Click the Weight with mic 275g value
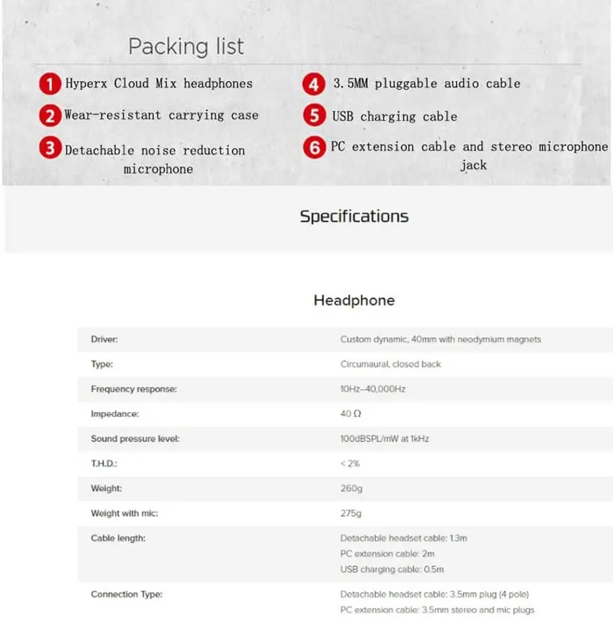 [351, 513]
